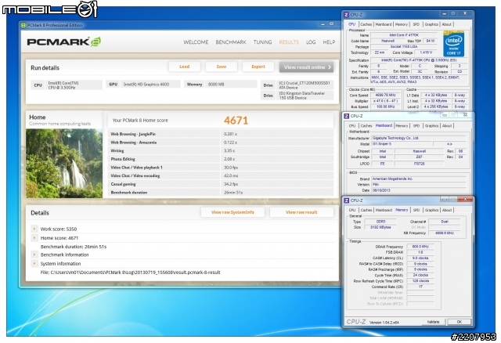This screenshot has height=343, width=501.
Task: Click the Web Browsing - Amazonia row
Action: pos(221,143)
